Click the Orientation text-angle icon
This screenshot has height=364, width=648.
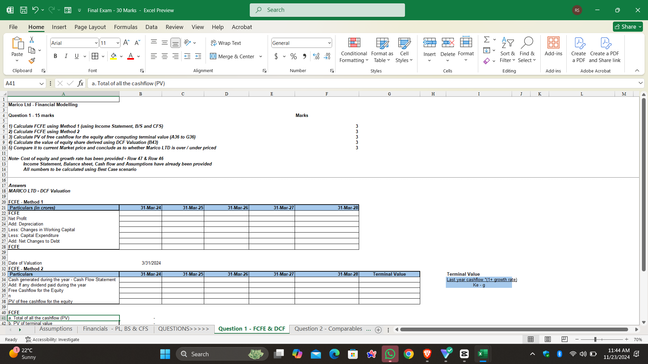pyautogui.click(x=187, y=43)
